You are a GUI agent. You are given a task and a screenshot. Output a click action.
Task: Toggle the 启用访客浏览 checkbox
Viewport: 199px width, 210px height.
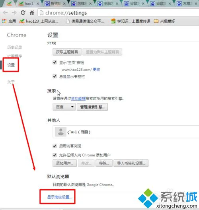click(x=55, y=146)
